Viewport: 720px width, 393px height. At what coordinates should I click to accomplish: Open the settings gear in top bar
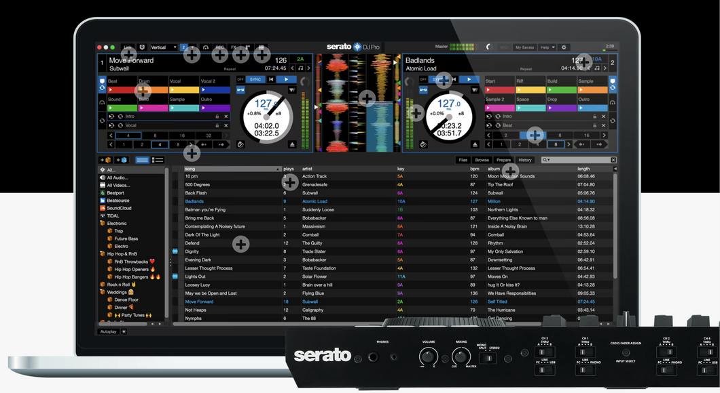pos(564,47)
